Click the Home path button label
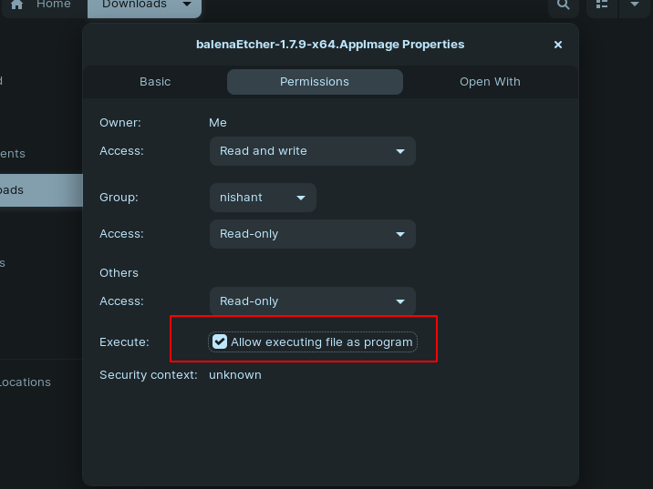653x489 pixels. [53, 5]
